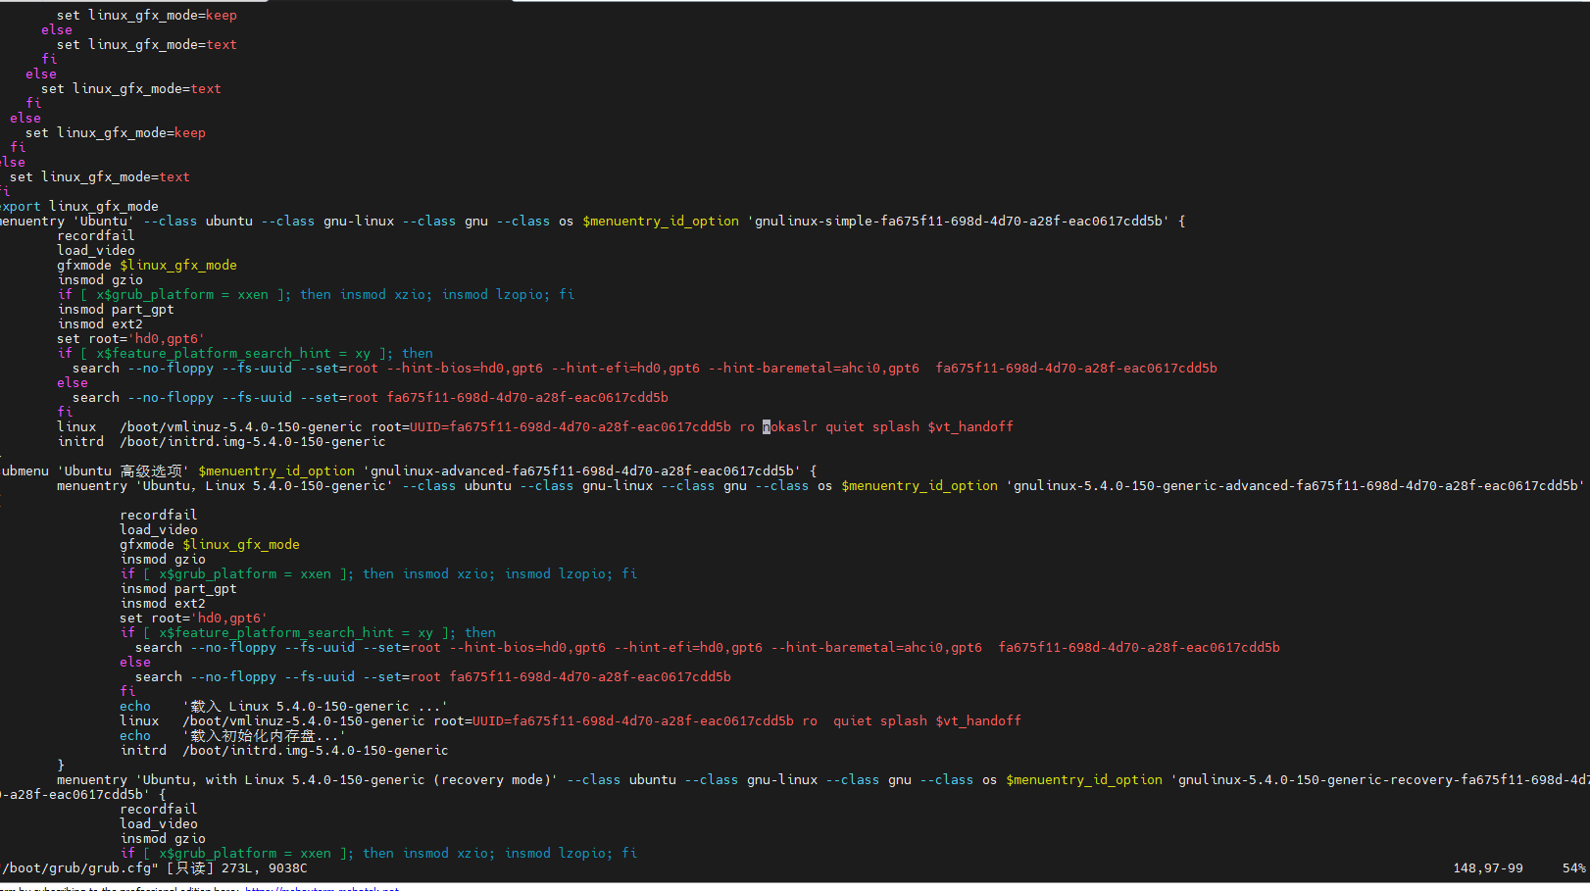Click the 'gnulinux-5.4.0-150-generic-advanced' id string
The height and width of the screenshot is (891, 1590).
pos(1296,486)
